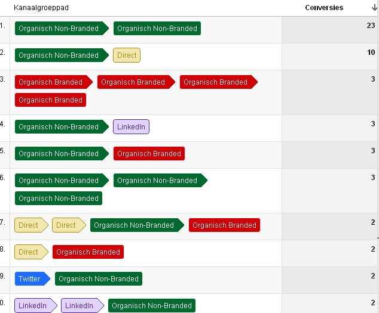The height and width of the screenshot is (313, 379).
Task: Select the first Direct tag in row 7
Action: [x=29, y=225]
